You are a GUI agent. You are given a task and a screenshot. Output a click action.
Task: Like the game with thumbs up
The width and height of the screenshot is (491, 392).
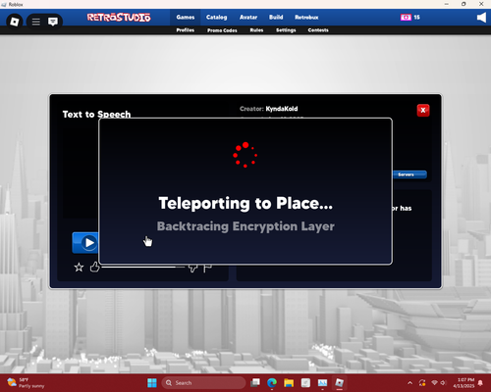94,267
